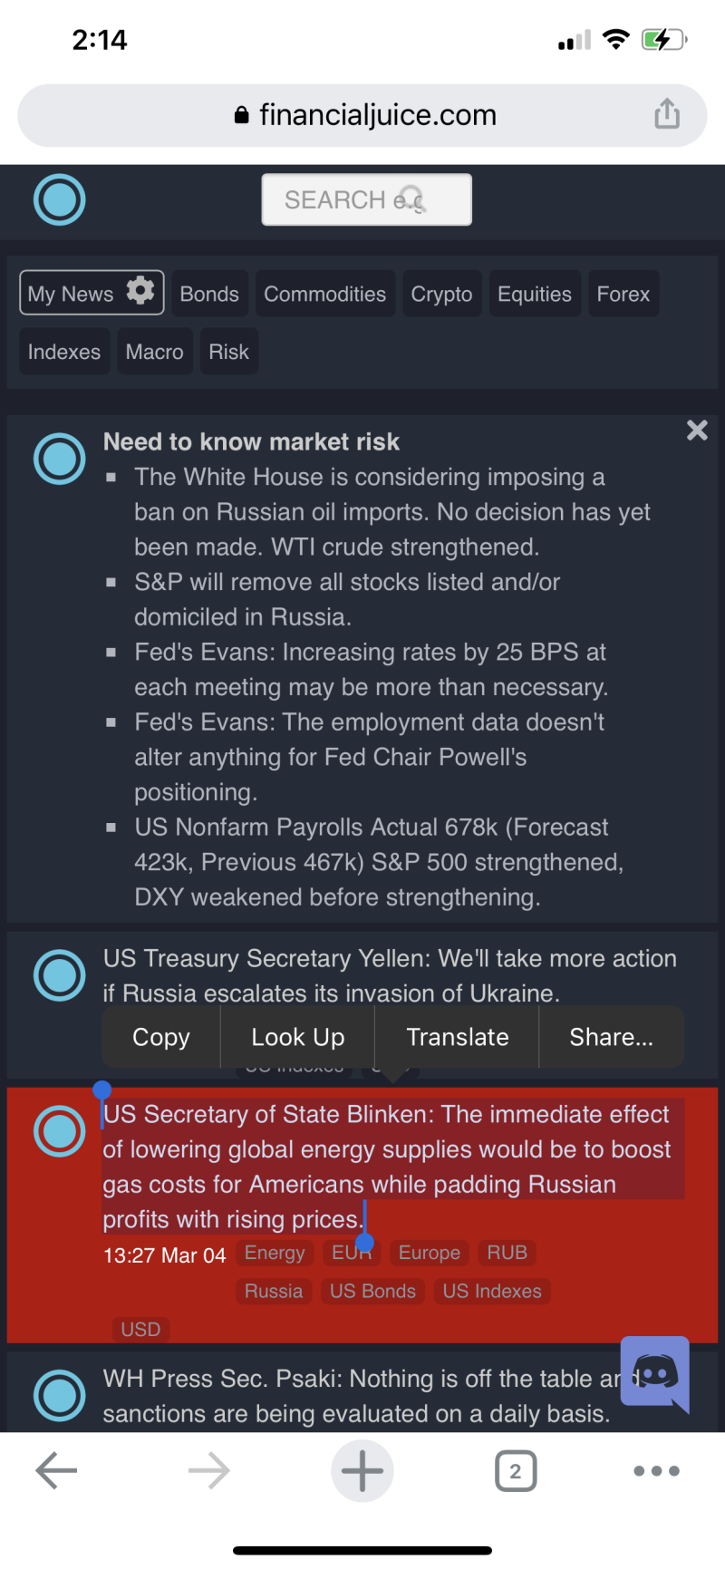Choose Translate from the selection menu
The height and width of the screenshot is (1569, 725).
pyautogui.click(x=458, y=1037)
